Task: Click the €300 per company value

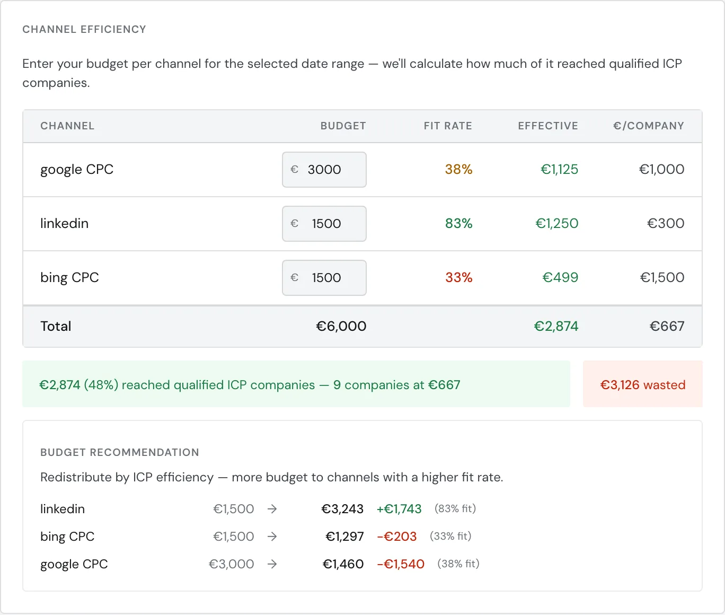Action: 666,224
